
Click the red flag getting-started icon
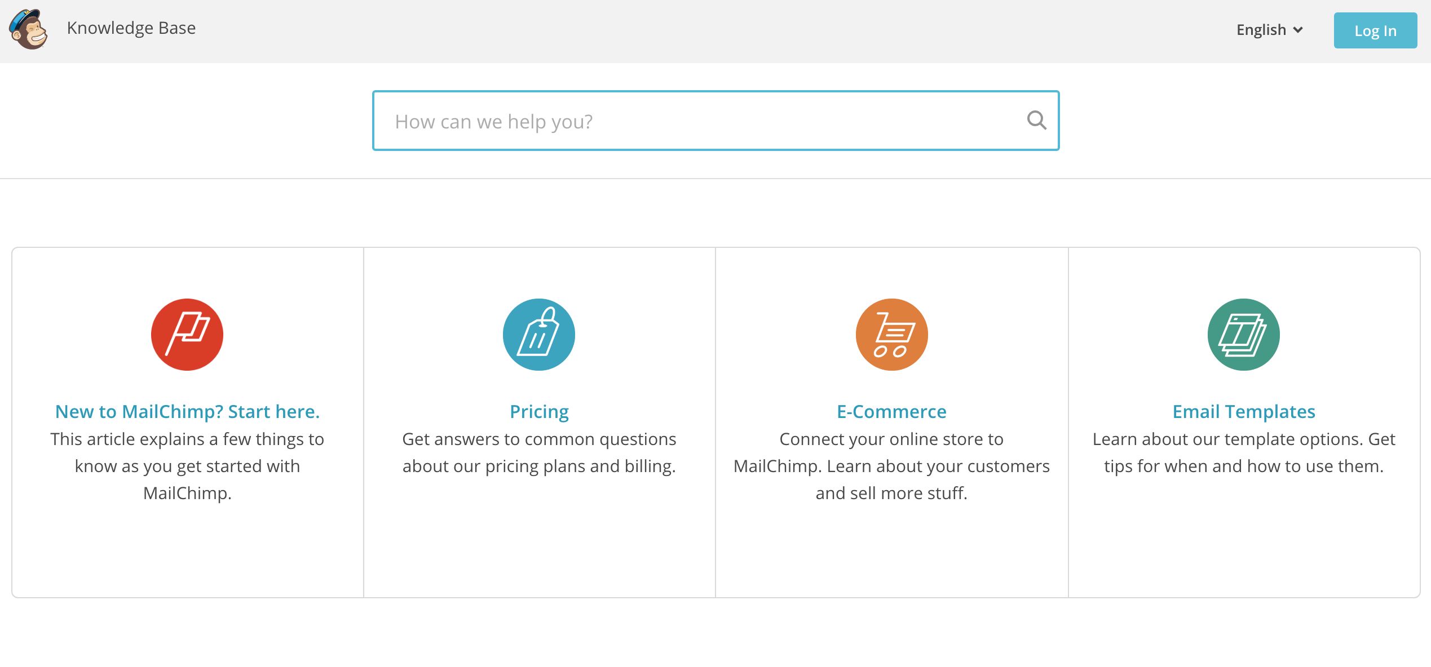click(x=187, y=335)
